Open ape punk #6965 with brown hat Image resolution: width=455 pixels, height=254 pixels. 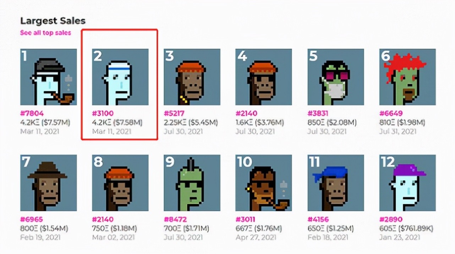point(49,183)
